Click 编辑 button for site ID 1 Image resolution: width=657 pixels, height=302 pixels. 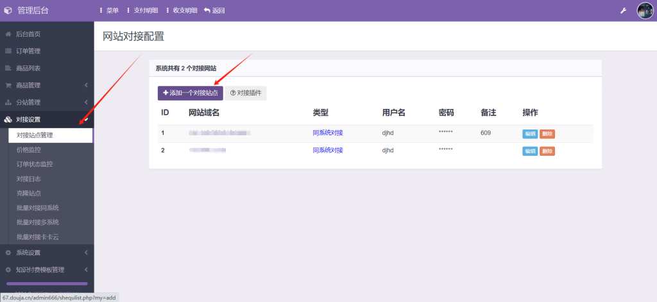[530, 134]
